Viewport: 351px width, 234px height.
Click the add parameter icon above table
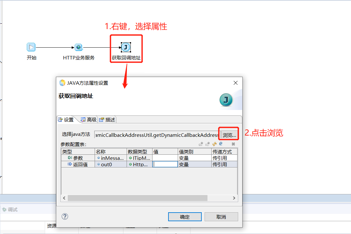(x=201, y=144)
